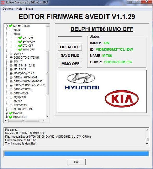Expand the EDC17 node
The height and width of the screenshot is (169, 153).
(11, 62)
